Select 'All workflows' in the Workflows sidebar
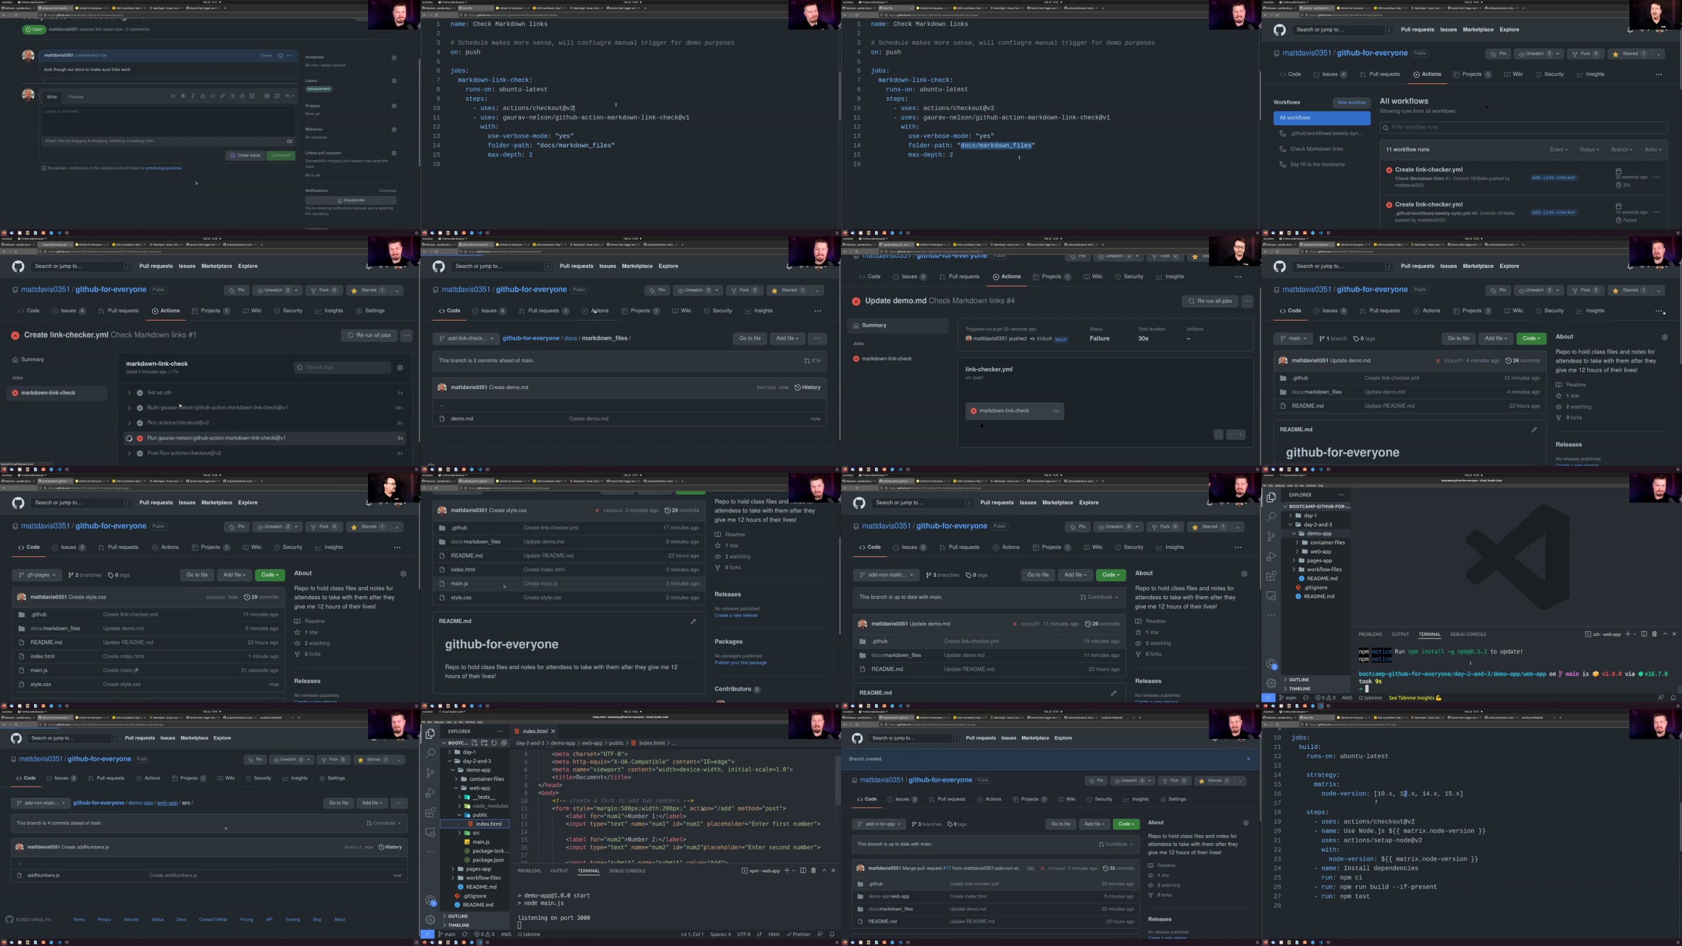1682x946 pixels. (1321, 118)
